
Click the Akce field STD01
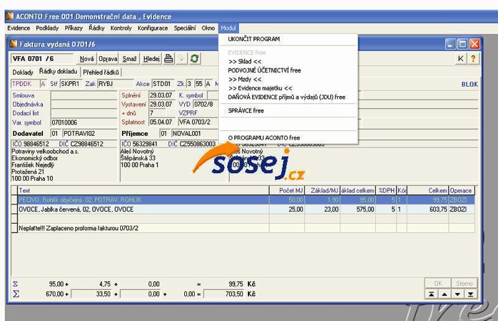pos(163,84)
